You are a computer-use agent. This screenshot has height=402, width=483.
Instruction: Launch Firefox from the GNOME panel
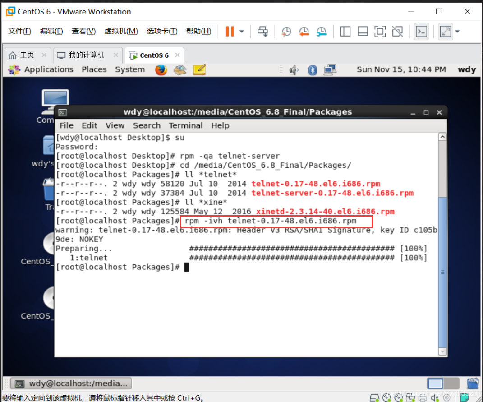click(x=161, y=69)
